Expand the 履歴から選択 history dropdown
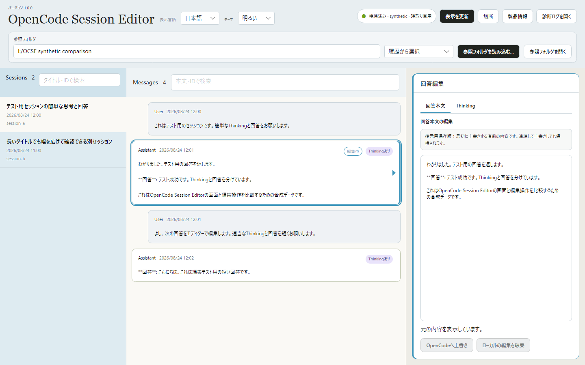Image resolution: width=585 pixels, height=365 pixels. coord(419,52)
